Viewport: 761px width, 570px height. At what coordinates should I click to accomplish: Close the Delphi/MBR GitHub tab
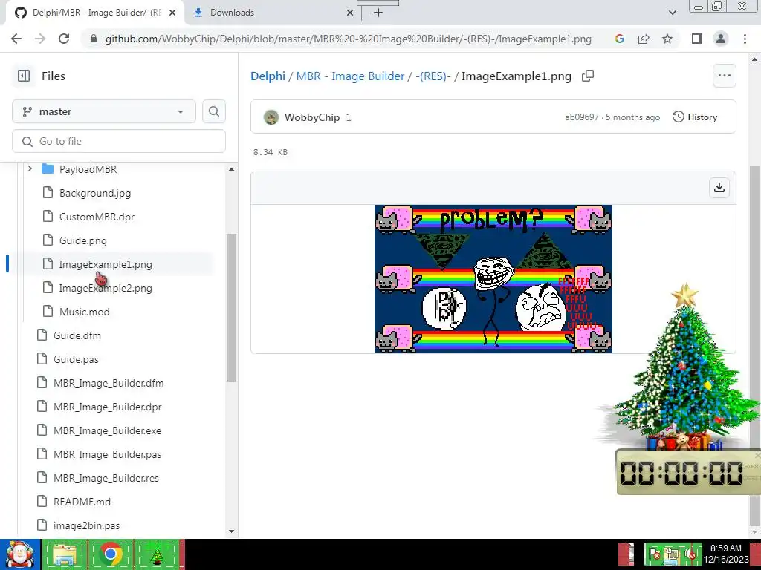point(172,13)
